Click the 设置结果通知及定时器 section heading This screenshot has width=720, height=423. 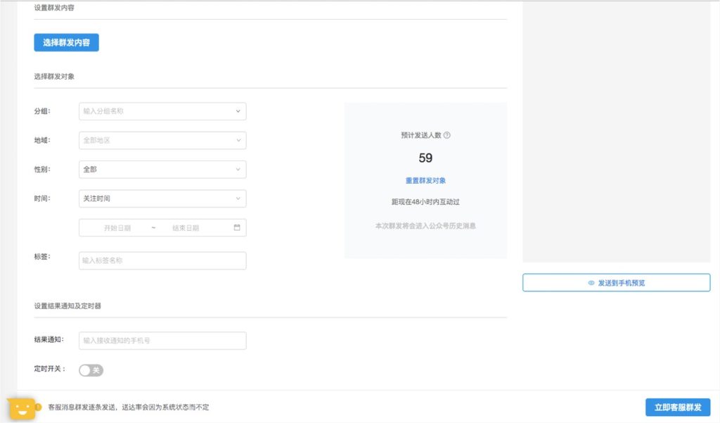click(x=67, y=305)
